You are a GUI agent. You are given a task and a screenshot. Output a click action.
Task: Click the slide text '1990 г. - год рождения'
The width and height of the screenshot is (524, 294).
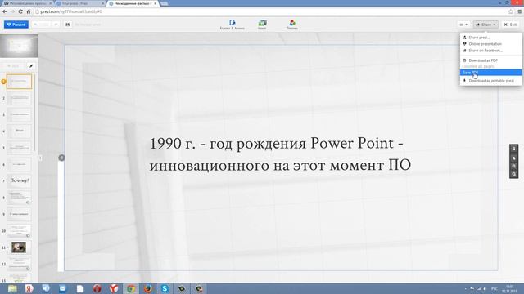click(228, 144)
